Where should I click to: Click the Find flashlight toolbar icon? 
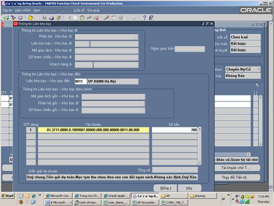tap(13, 18)
